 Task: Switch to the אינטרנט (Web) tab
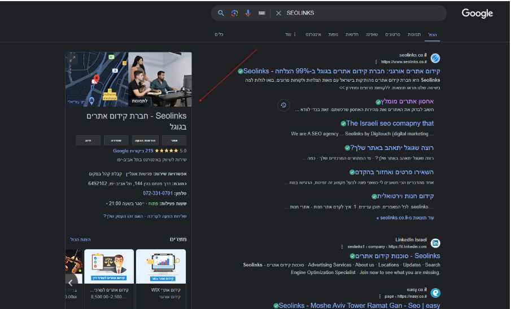point(313,34)
